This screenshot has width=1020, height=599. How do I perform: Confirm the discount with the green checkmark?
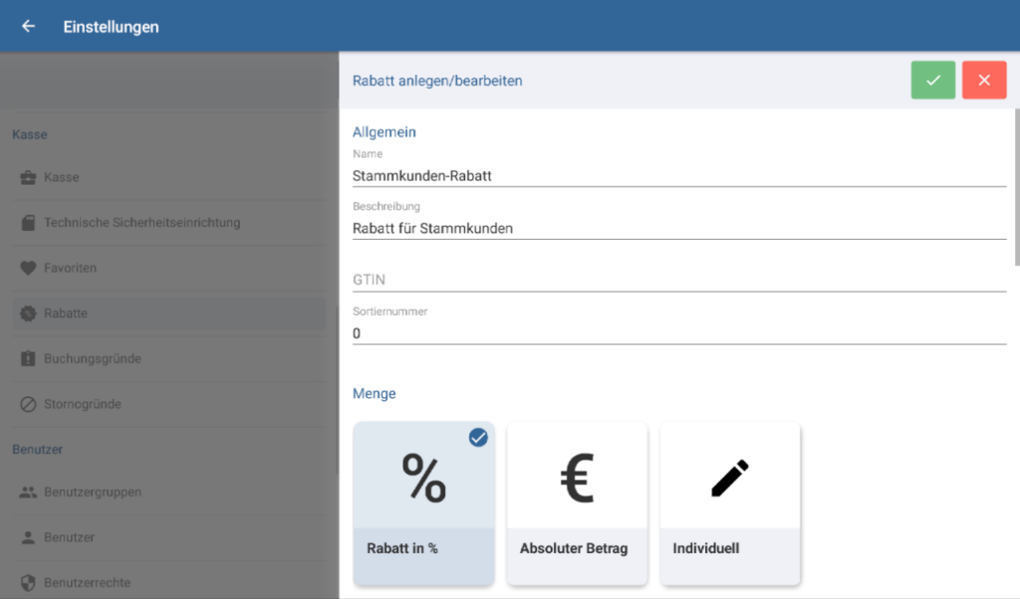tap(932, 81)
